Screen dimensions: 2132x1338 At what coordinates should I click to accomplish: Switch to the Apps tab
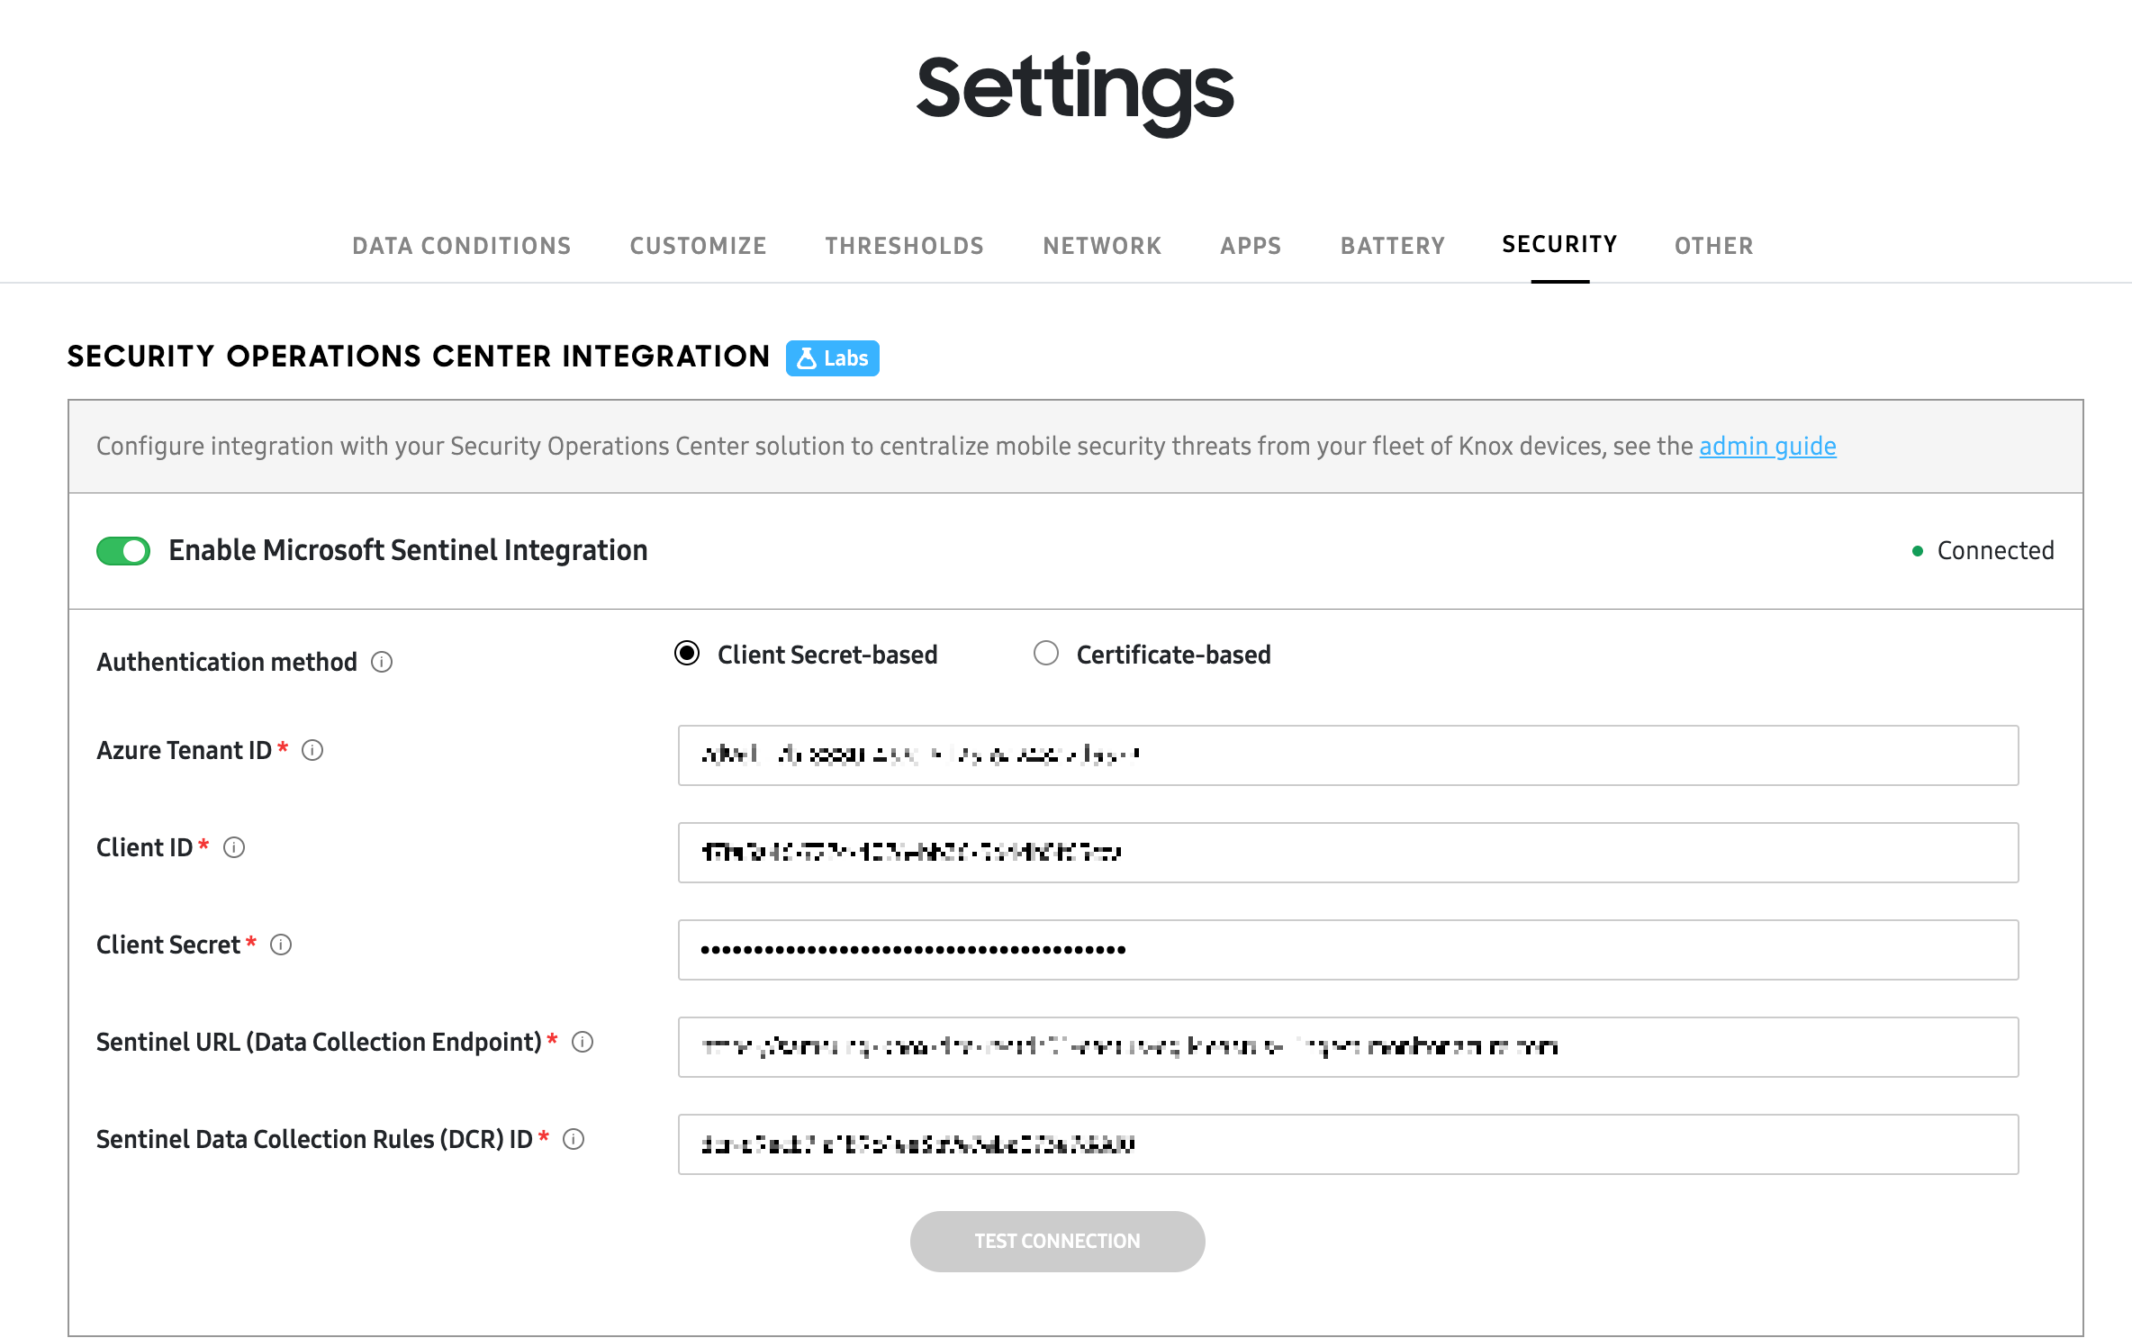[1251, 246]
